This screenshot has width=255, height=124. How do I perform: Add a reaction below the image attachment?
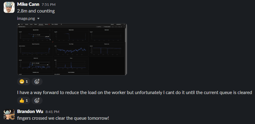coord(37,81)
